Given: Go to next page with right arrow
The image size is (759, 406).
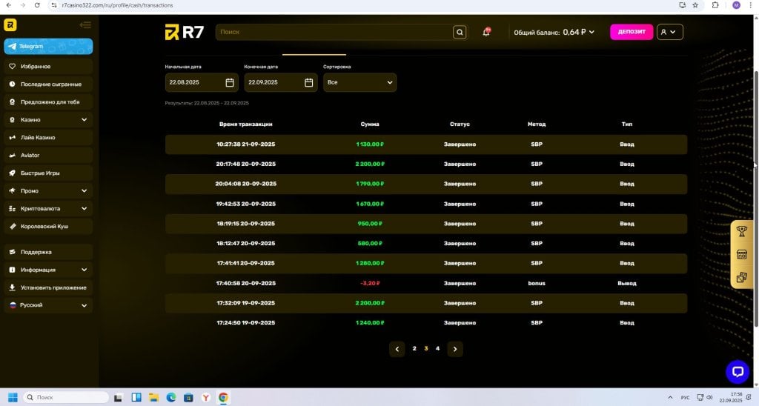Looking at the screenshot, I should [x=455, y=349].
